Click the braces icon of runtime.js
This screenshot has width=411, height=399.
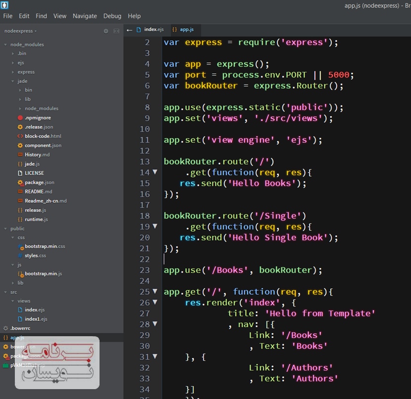[x=20, y=220]
